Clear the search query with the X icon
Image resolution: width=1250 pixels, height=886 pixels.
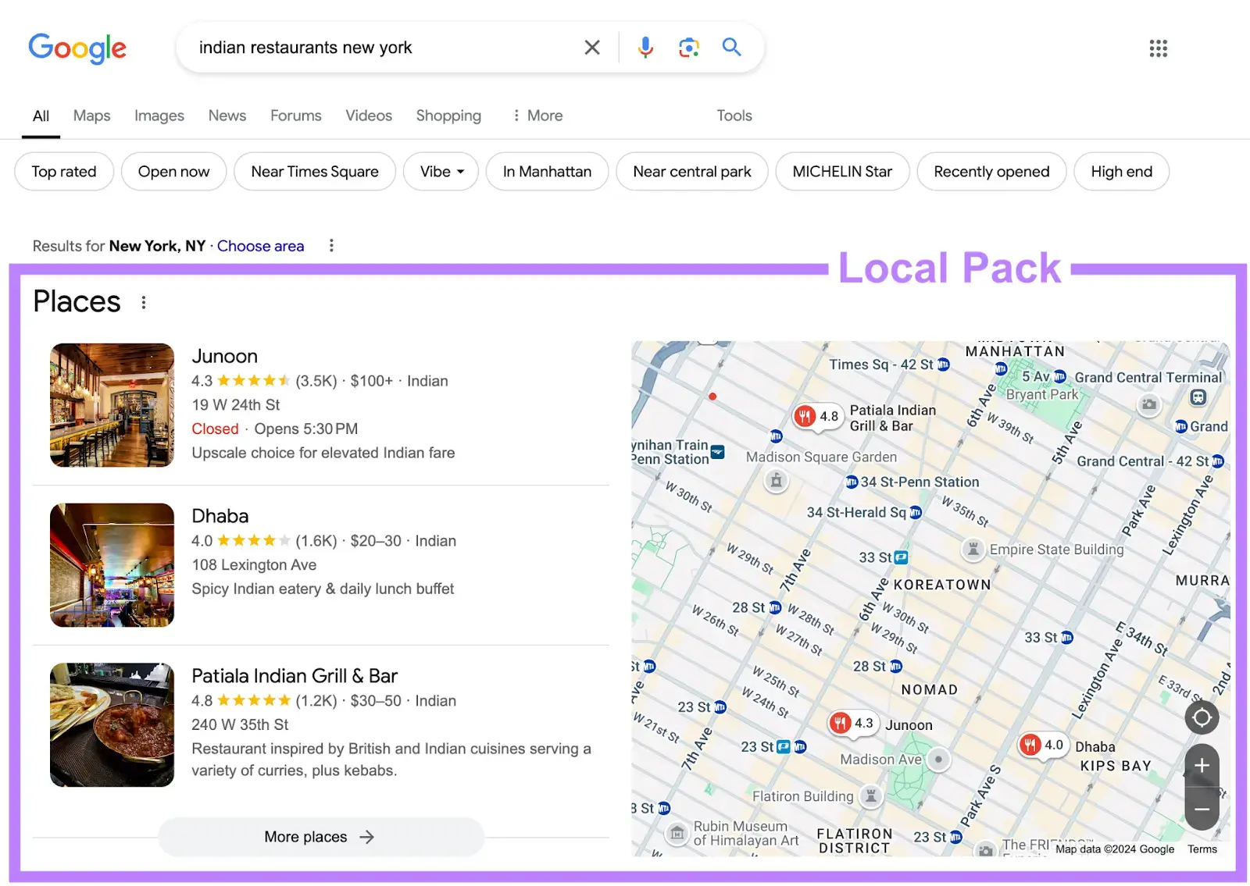591,48
